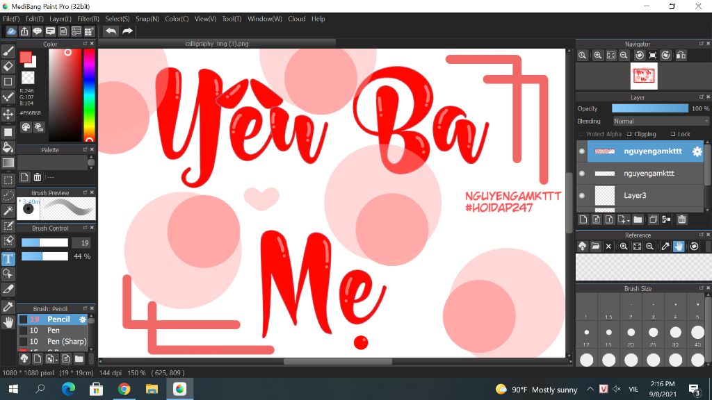
Task: Open Chrome from taskbar
Action: point(124,389)
